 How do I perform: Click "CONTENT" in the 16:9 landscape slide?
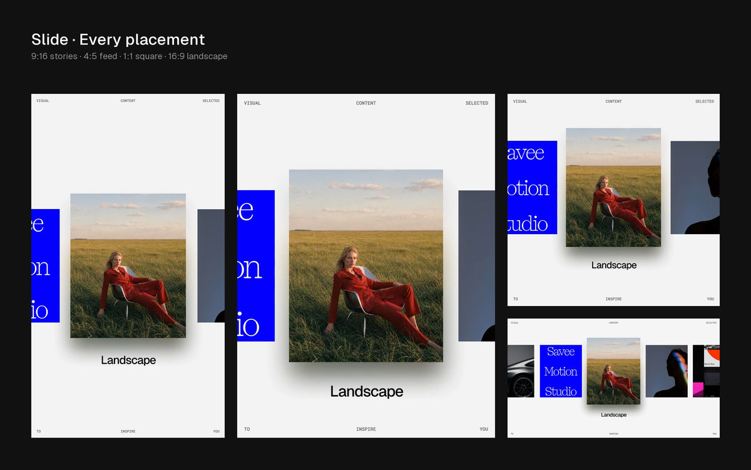point(614,323)
